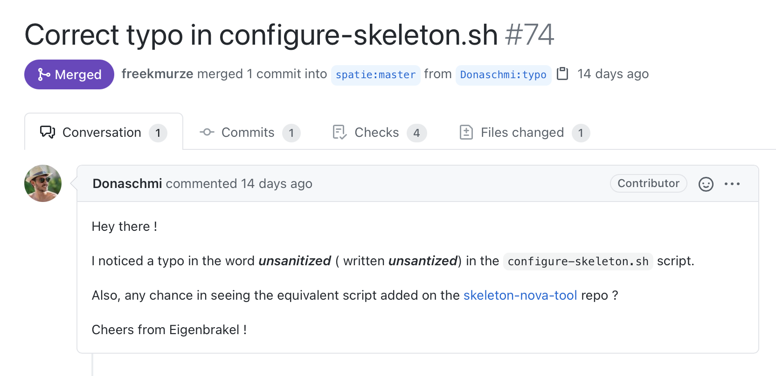776x376 pixels.
Task: Click the Conversation speech bubble icon
Action: (48, 132)
